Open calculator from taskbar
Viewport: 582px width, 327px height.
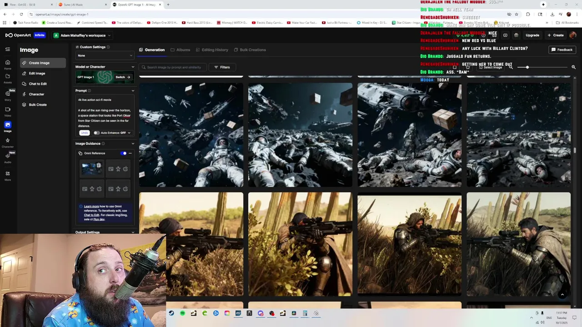click(305, 313)
